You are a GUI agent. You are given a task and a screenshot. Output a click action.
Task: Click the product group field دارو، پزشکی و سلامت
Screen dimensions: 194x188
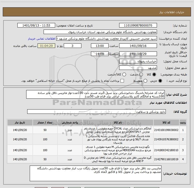tap(96, 112)
